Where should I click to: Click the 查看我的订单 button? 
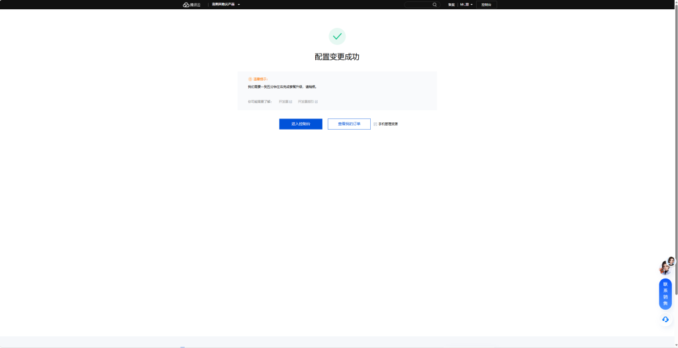(349, 124)
